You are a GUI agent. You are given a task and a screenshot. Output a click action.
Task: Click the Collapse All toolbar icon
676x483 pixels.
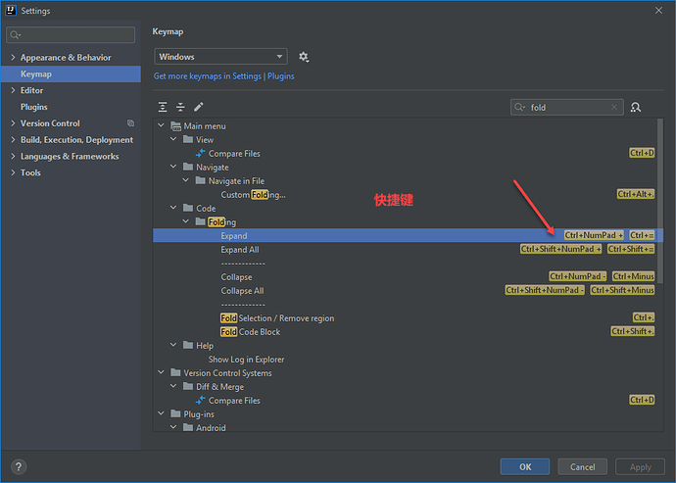(x=180, y=107)
